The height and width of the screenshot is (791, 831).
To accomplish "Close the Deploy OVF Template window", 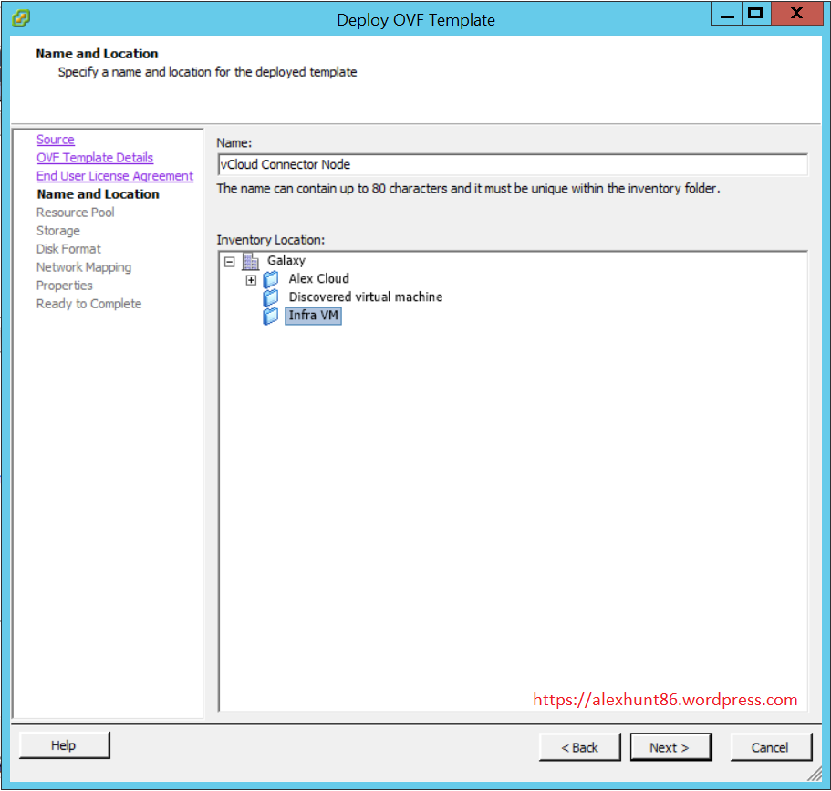I will click(x=796, y=14).
